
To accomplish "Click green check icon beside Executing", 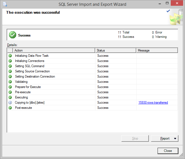I will (x=10, y=97).
